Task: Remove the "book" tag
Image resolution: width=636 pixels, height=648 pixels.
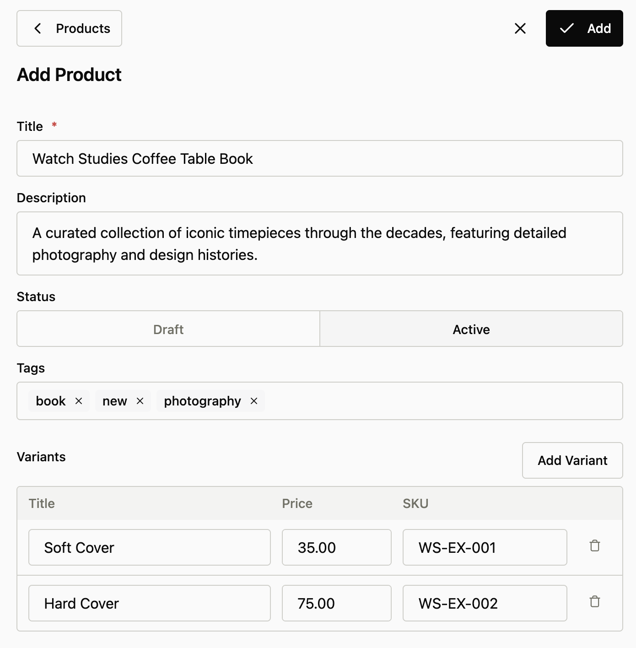Action: pyautogui.click(x=79, y=401)
